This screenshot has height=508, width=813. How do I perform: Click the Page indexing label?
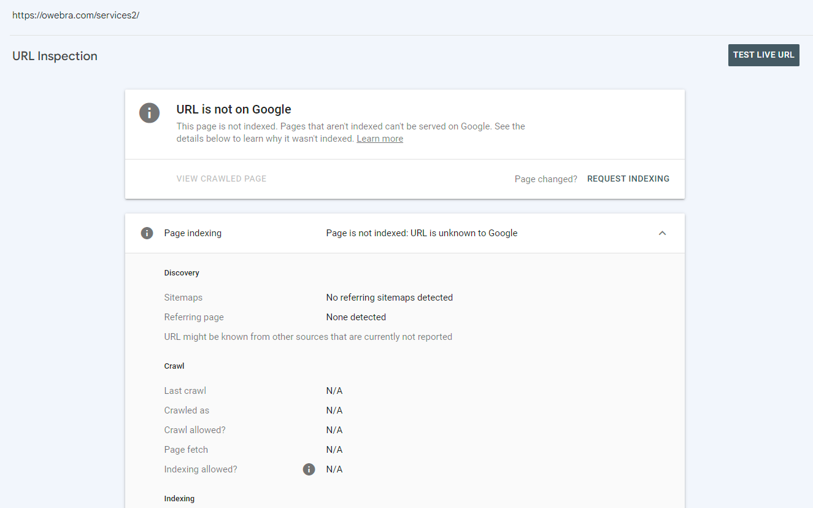point(193,233)
